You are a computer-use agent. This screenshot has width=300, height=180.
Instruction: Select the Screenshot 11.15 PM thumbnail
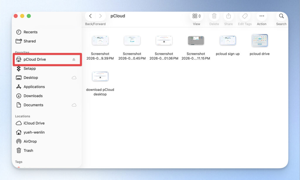(196, 40)
